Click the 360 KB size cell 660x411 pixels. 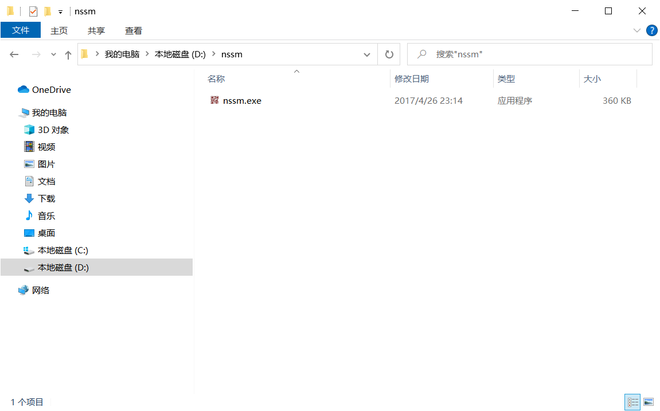tap(616, 100)
